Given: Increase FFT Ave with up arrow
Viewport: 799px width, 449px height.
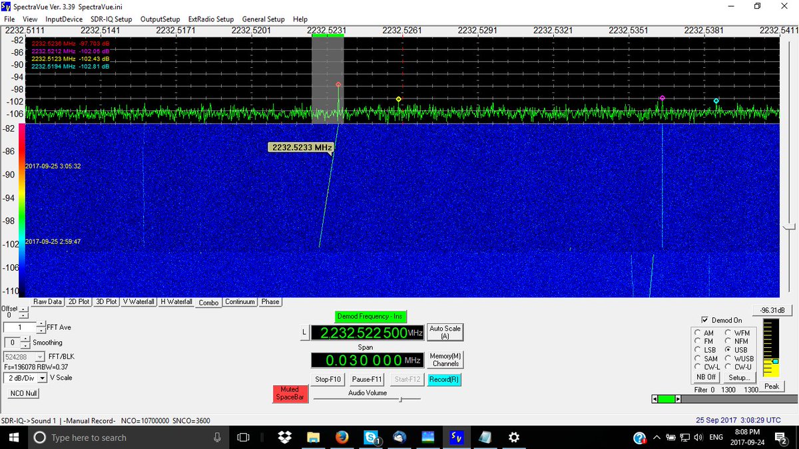Looking at the screenshot, I should click(x=41, y=325).
